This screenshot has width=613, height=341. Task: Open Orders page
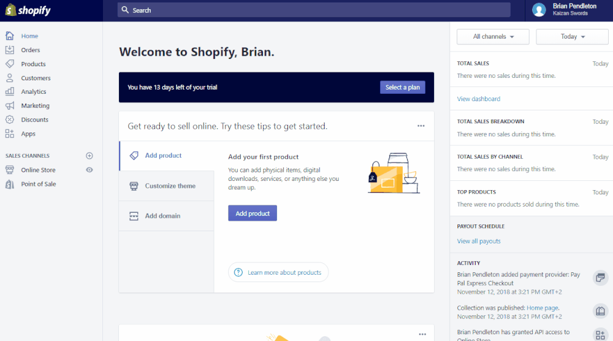click(31, 50)
